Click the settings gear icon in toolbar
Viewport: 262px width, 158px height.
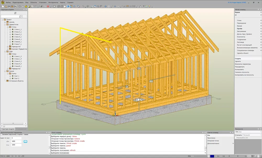[x=20, y=6]
